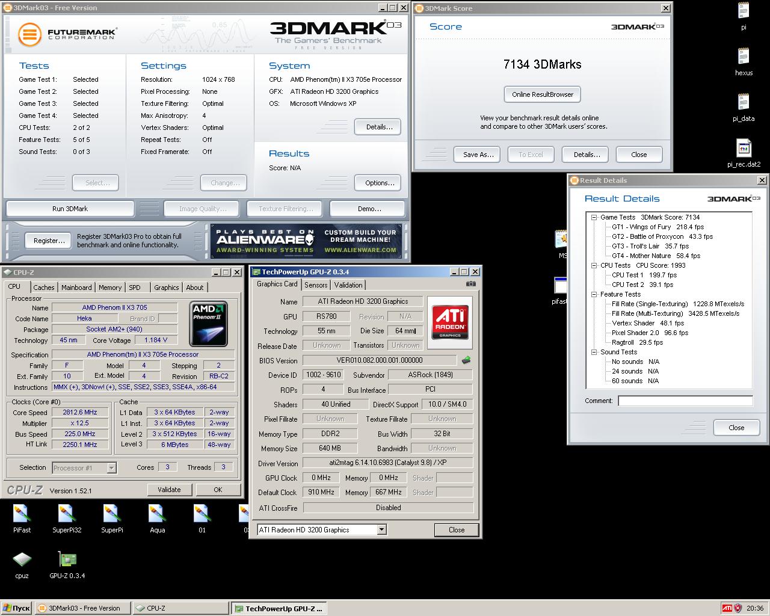Click the Core Speed value 2812.6 MHz
Image resolution: width=770 pixels, height=616 pixels.
click(x=80, y=412)
